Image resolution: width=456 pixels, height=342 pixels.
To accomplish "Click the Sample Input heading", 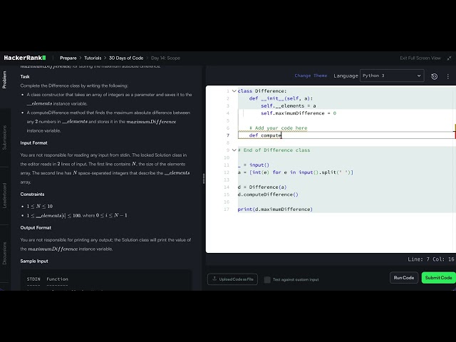I will click(x=34, y=261).
